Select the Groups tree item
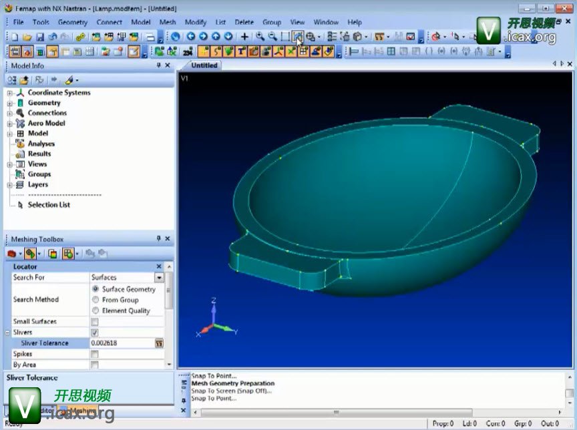This screenshot has height=430, width=577. [39, 174]
